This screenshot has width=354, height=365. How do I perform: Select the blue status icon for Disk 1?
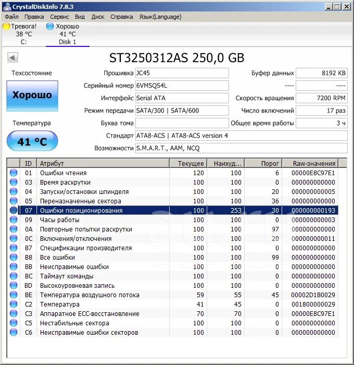[x=50, y=26]
